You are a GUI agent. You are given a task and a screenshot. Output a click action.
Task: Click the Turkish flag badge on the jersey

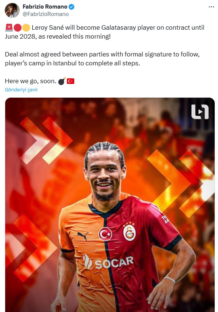(x=105, y=234)
